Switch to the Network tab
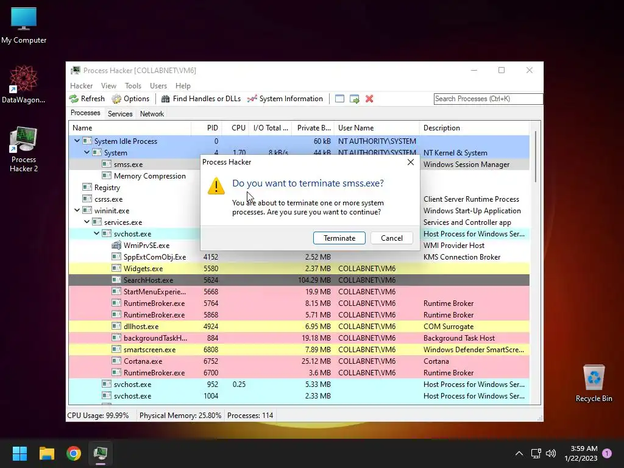The height and width of the screenshot is (468, 624). (x=152, y=114)
